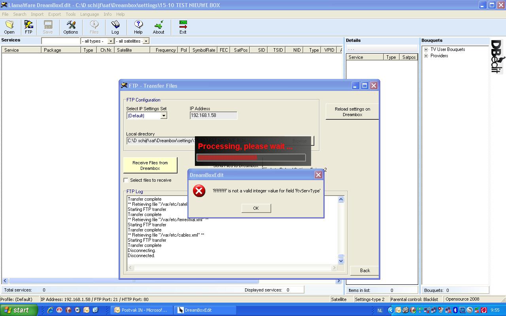
Task: Click the NL language indicator
Action: pyautogui.click(x=380, y=310)
